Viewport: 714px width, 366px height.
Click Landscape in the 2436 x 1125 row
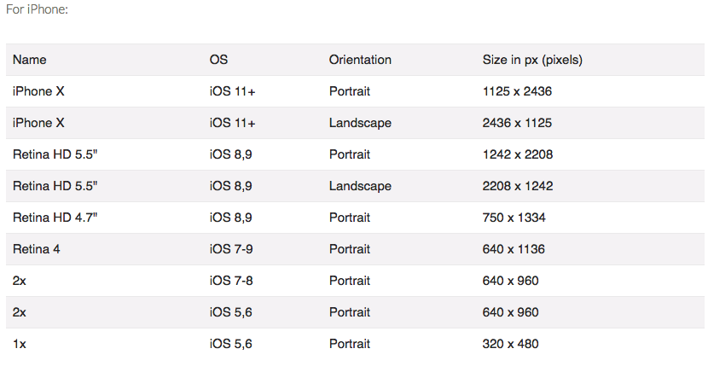[360, 123]
